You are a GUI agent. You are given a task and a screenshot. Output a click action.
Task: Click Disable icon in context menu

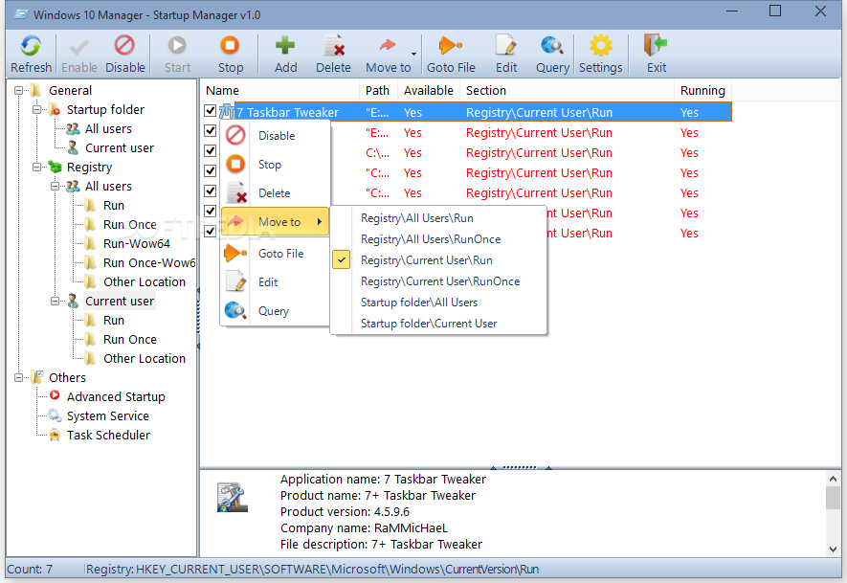point(235,135)
